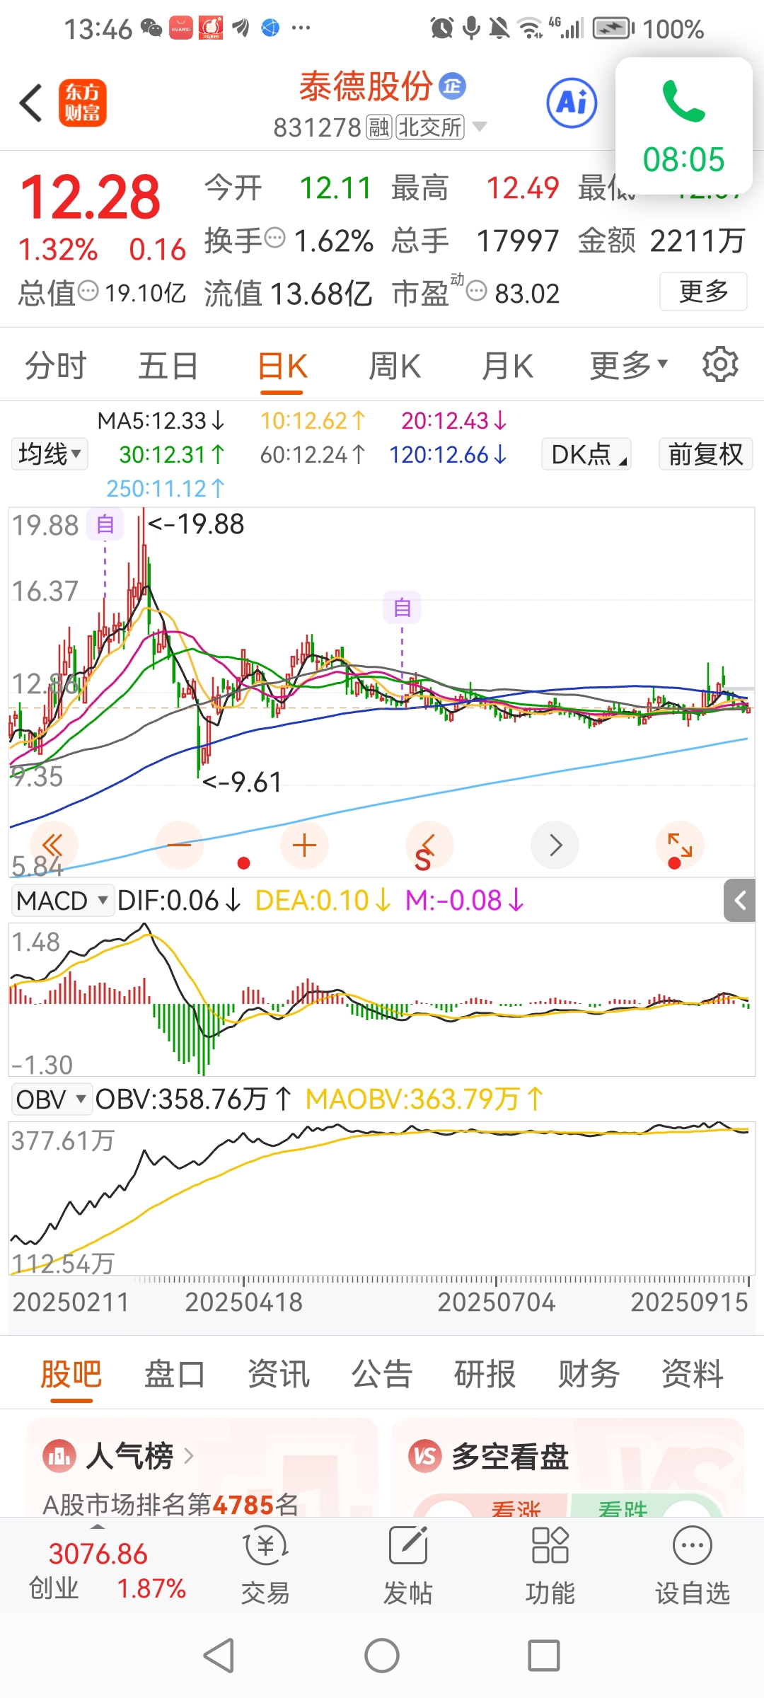
Task: Open the OBV indicator dropdown
Action: pyautogui.click(x=51, y=1099)
